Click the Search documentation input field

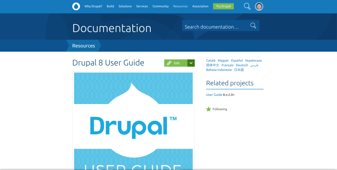pyautogui.click(x=215, y=27)
